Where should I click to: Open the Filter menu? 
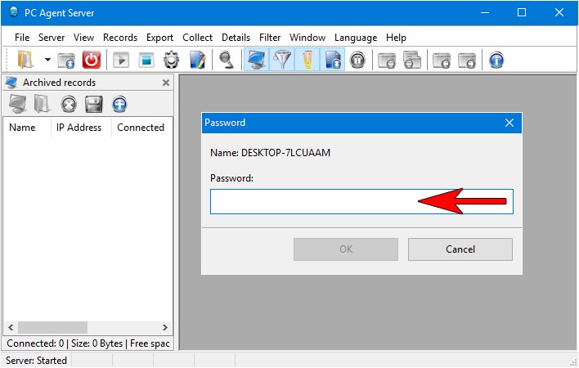270,38
